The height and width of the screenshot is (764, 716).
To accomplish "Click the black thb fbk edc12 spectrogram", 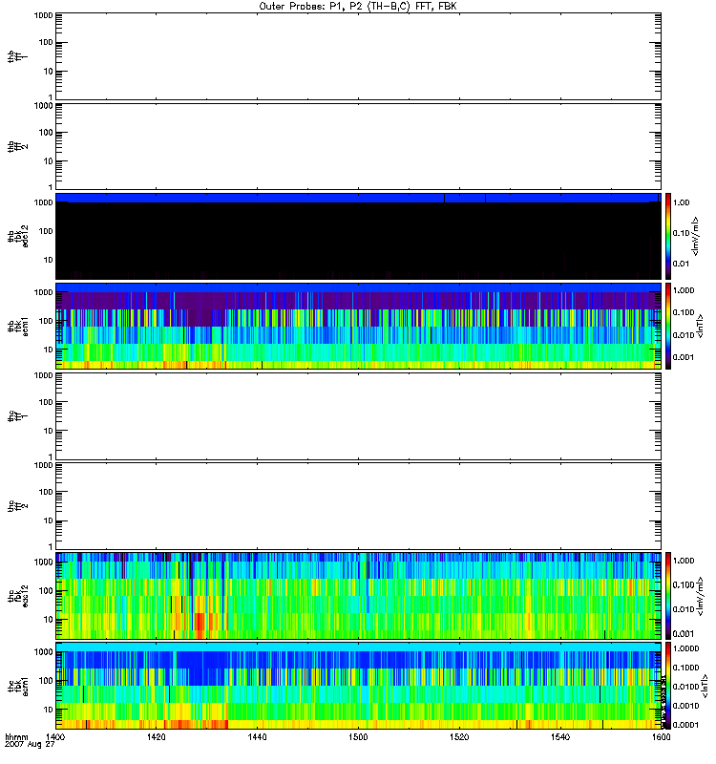I will coord(358,239).
